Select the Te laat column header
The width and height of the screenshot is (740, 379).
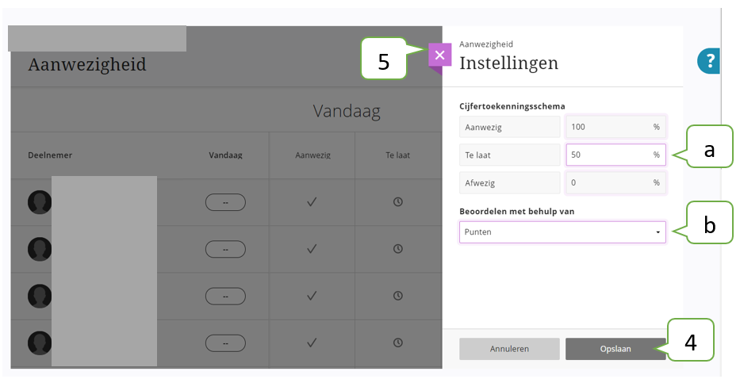point(398,155)
